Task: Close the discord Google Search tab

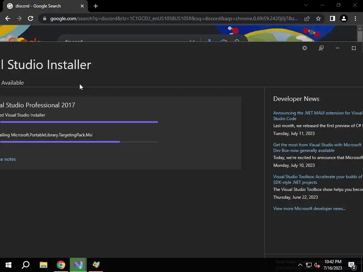Action: [x=82, y=6]
